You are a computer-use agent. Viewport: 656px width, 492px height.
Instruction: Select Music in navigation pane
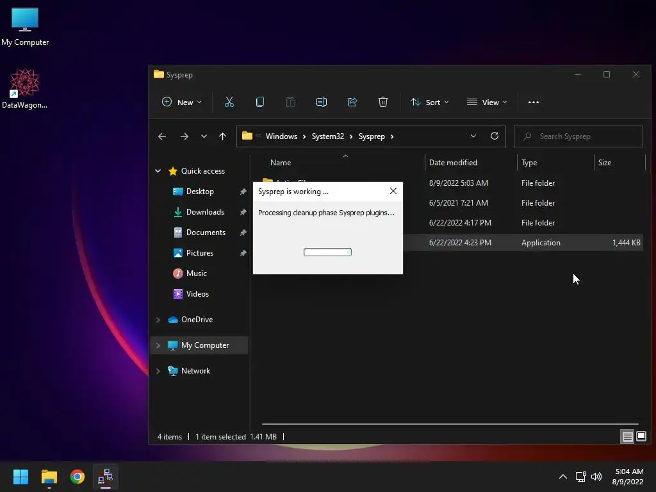click(196, 274)
